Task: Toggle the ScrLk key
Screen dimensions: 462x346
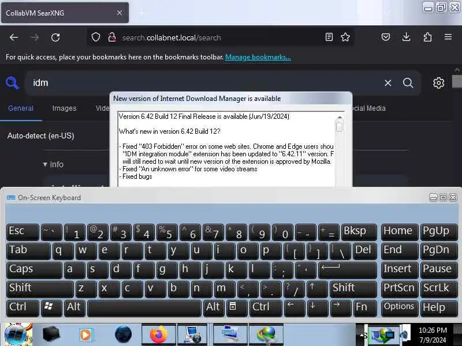Action: pos(439,289)
